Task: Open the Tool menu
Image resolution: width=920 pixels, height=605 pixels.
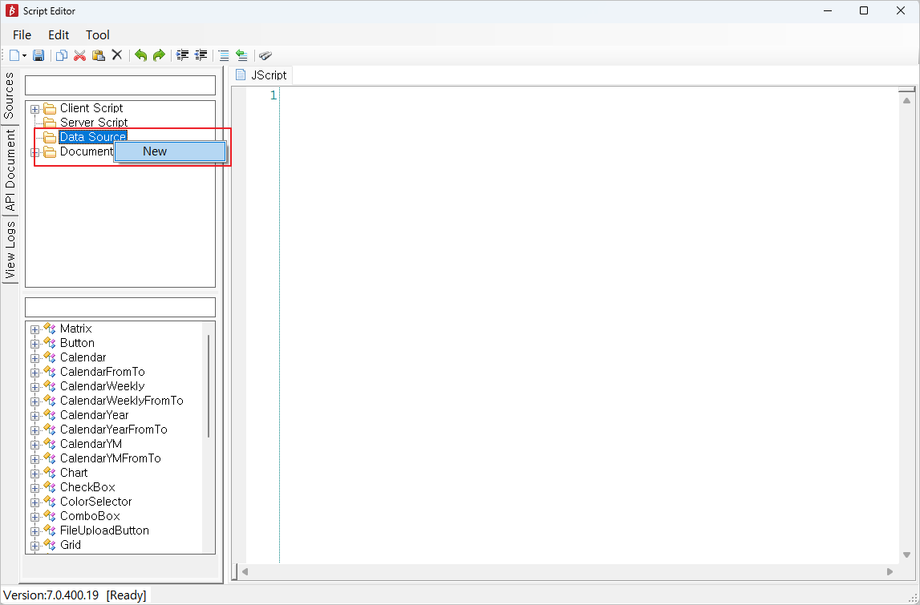Action: [97, 35]
